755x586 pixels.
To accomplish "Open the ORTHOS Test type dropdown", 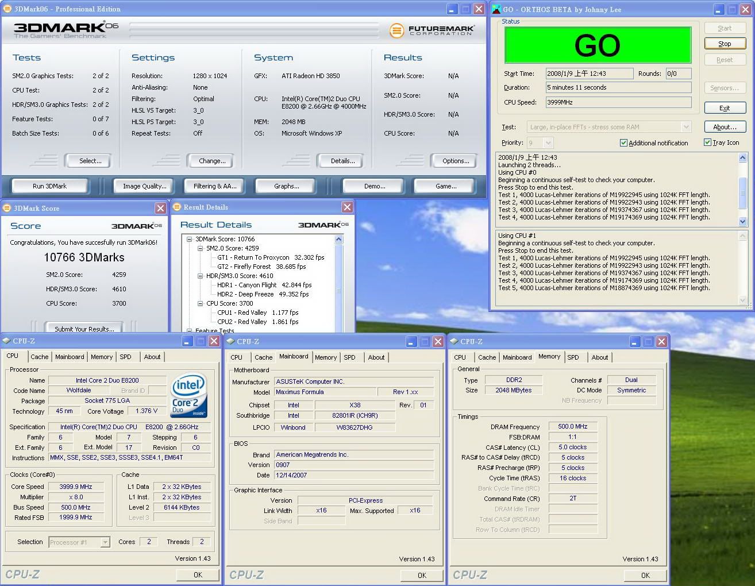I will click(685, 127).
